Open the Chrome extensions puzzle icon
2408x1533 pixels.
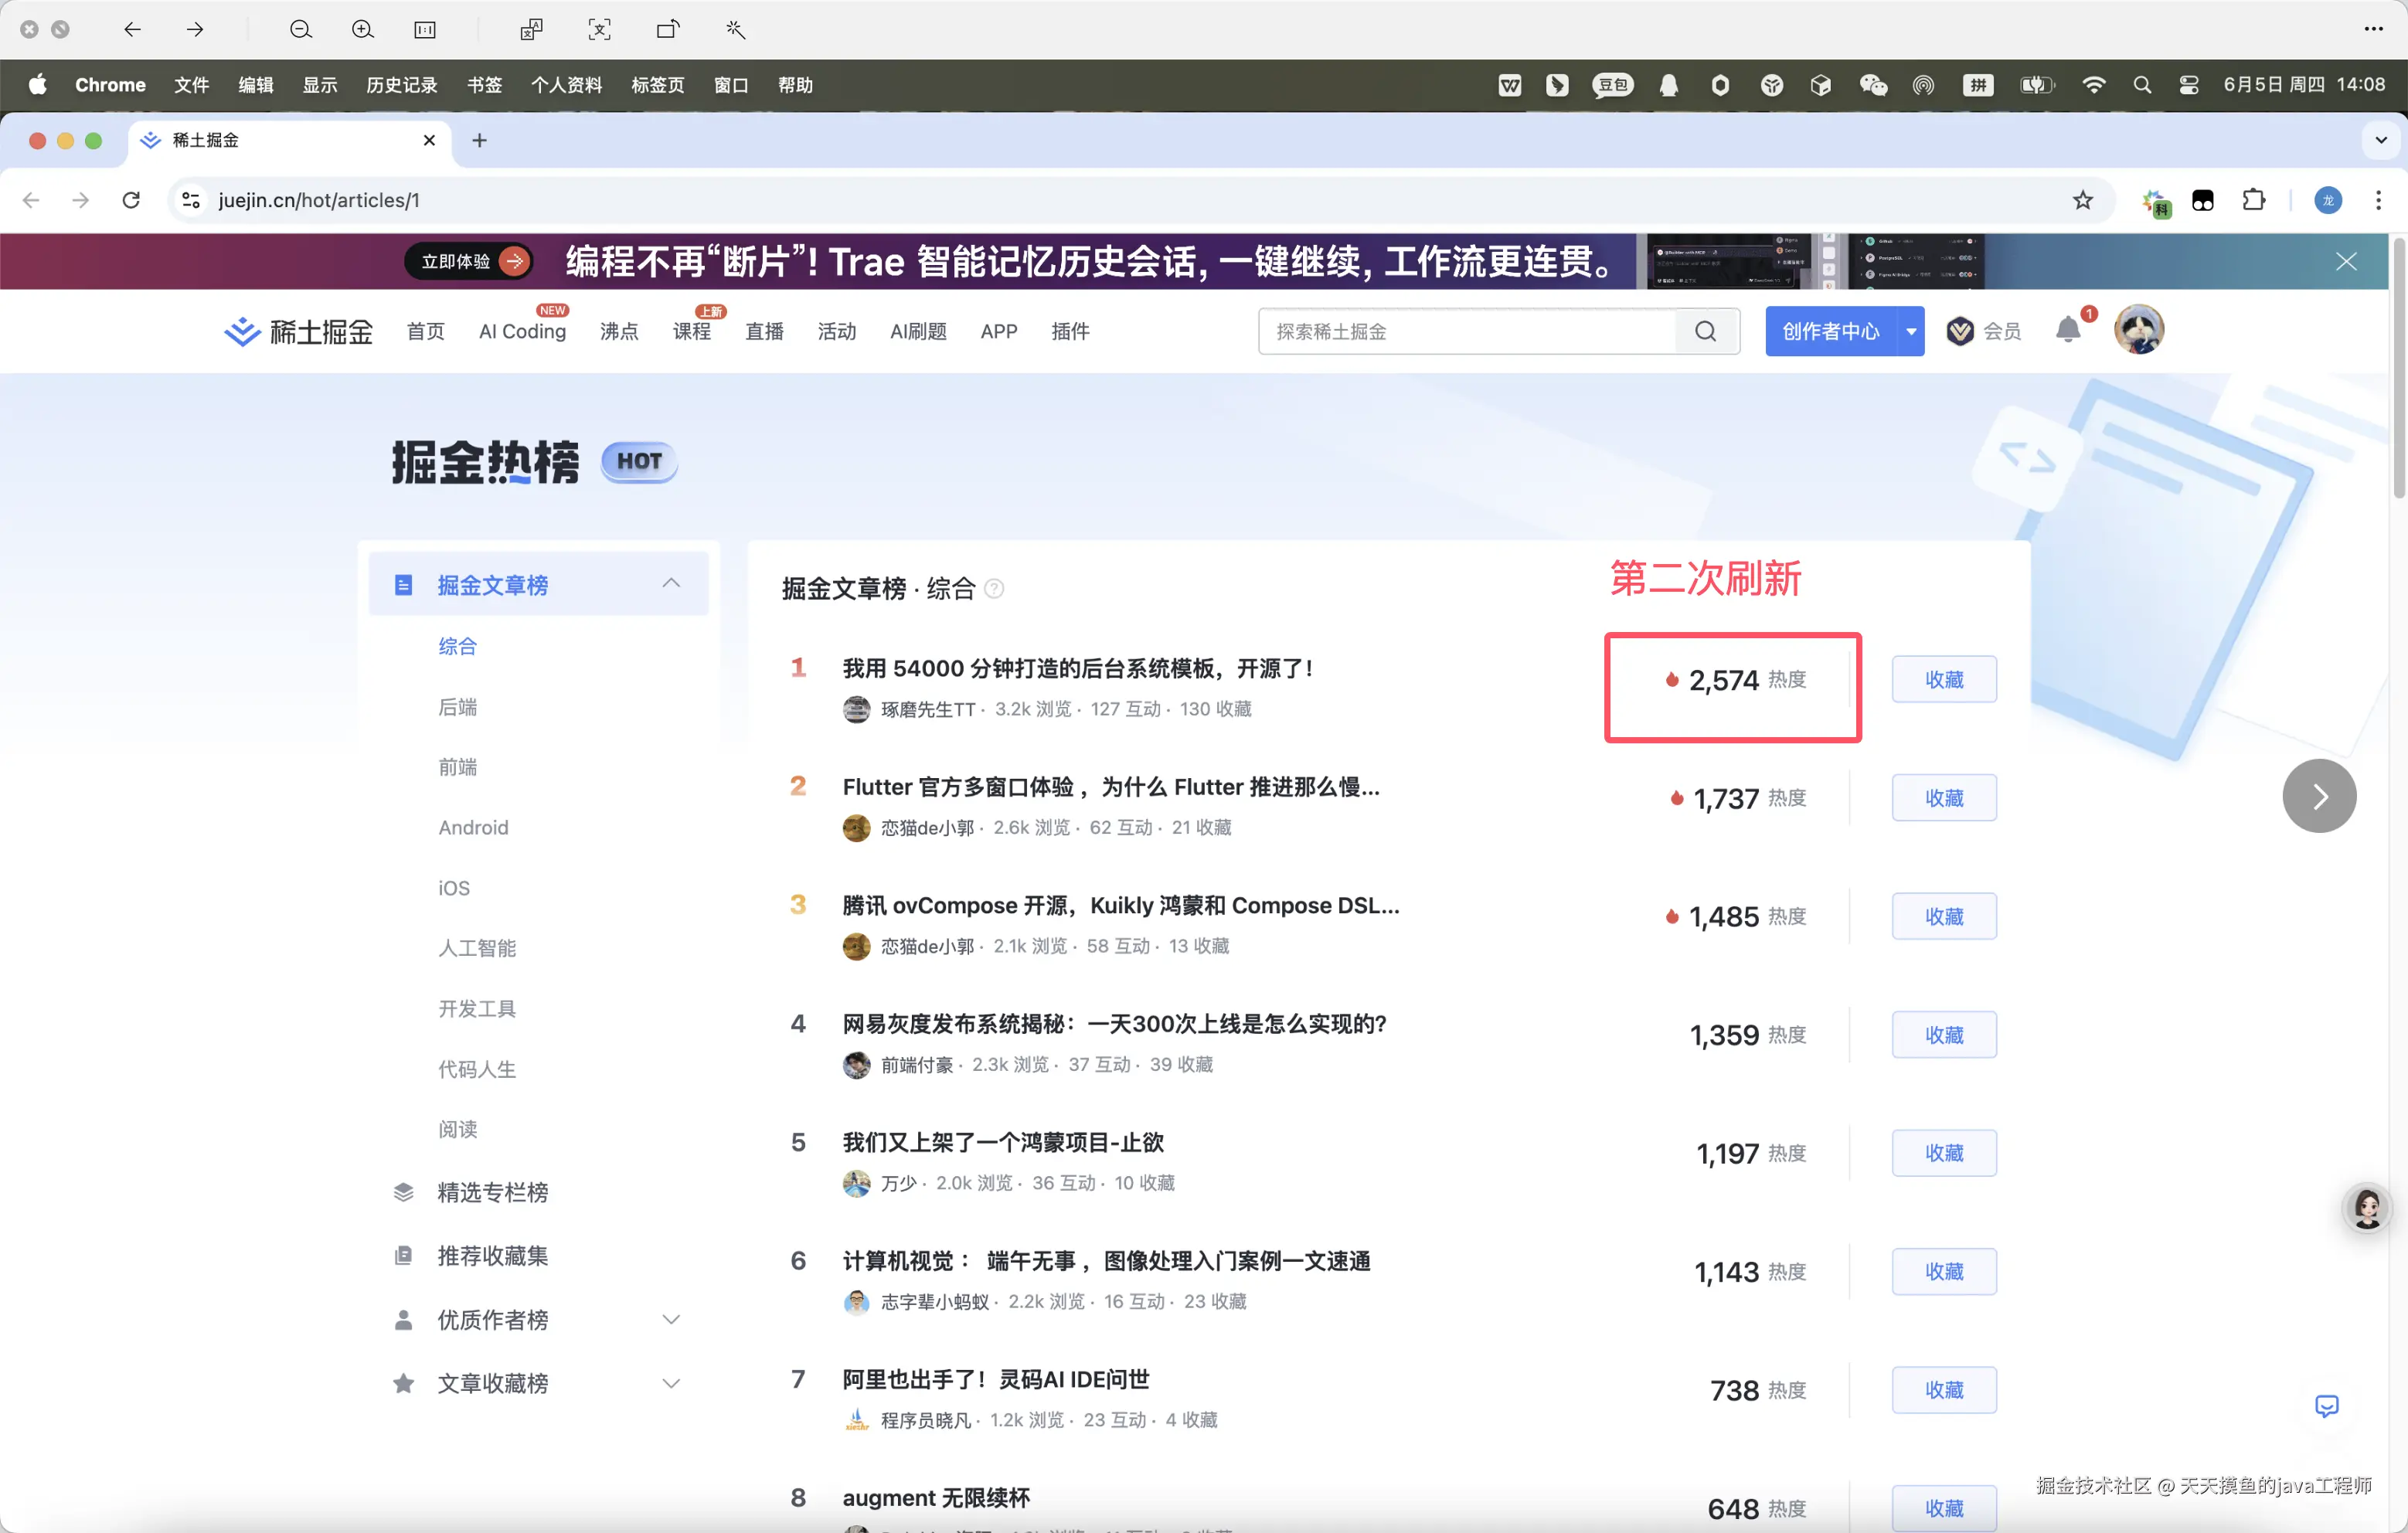point(2253,200)
